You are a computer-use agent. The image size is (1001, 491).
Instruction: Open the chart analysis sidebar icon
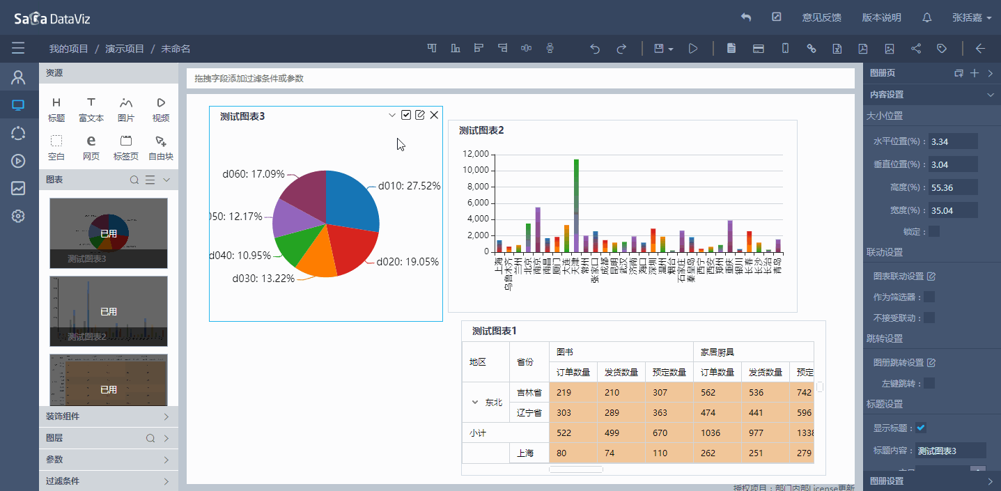(x=18, y=188)
